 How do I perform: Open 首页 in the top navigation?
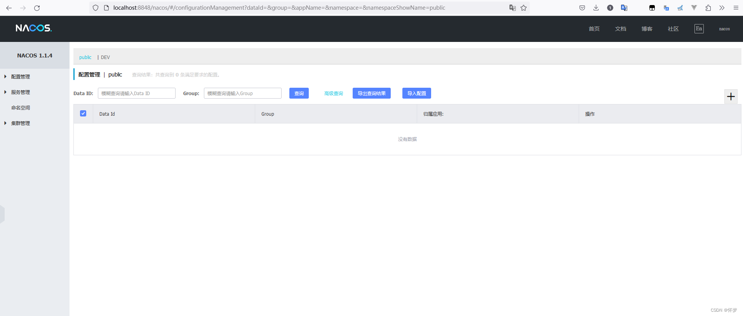(x=594, y=29)
